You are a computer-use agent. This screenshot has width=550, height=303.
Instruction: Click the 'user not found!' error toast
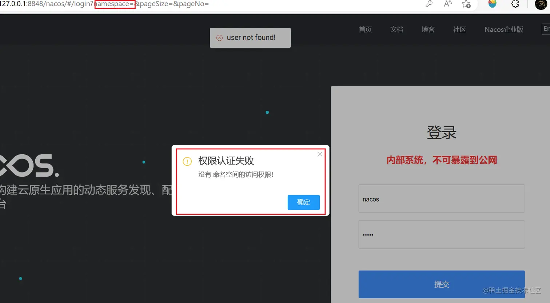tap(250, 38)
